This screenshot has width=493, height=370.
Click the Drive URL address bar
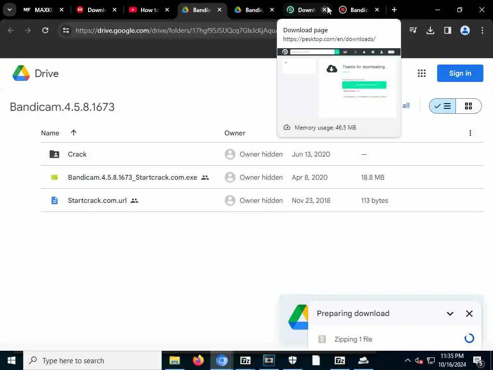[x=175, y=30]
